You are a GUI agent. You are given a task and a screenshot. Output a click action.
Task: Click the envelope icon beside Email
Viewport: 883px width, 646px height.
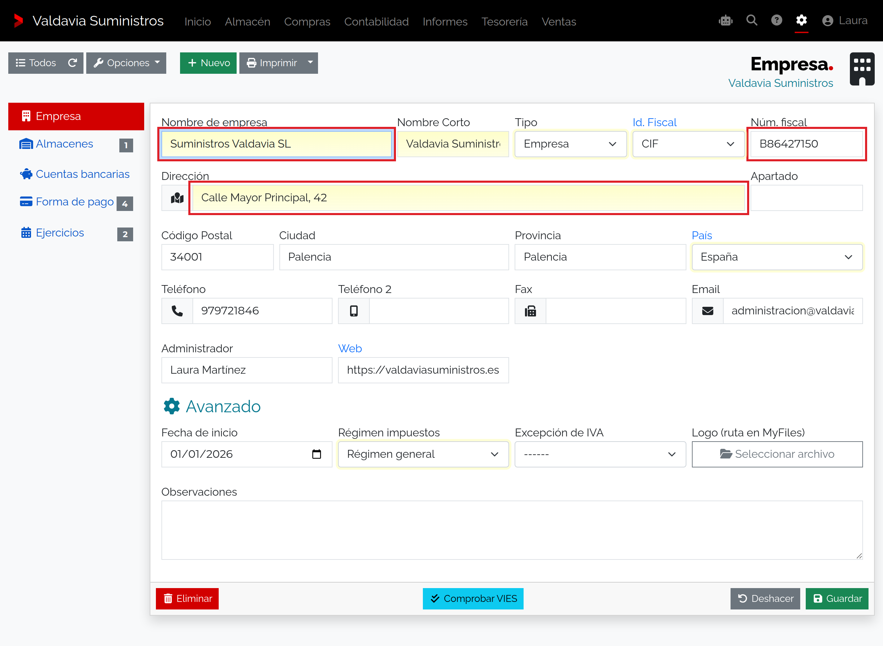point(707,311)
